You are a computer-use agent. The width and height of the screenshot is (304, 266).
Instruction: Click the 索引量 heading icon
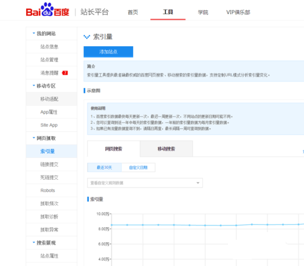click(87, 37)
